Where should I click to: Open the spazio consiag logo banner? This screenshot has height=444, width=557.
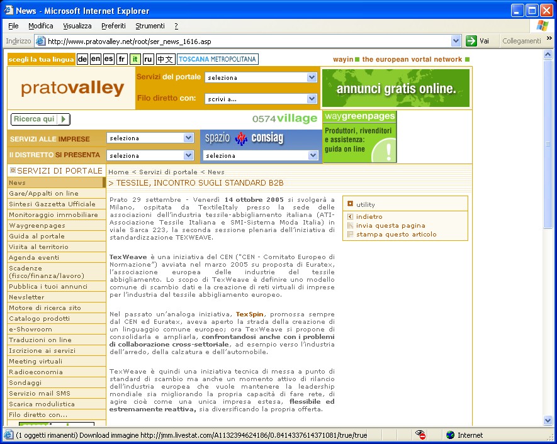pyautogui.click(x=244, y=138)
